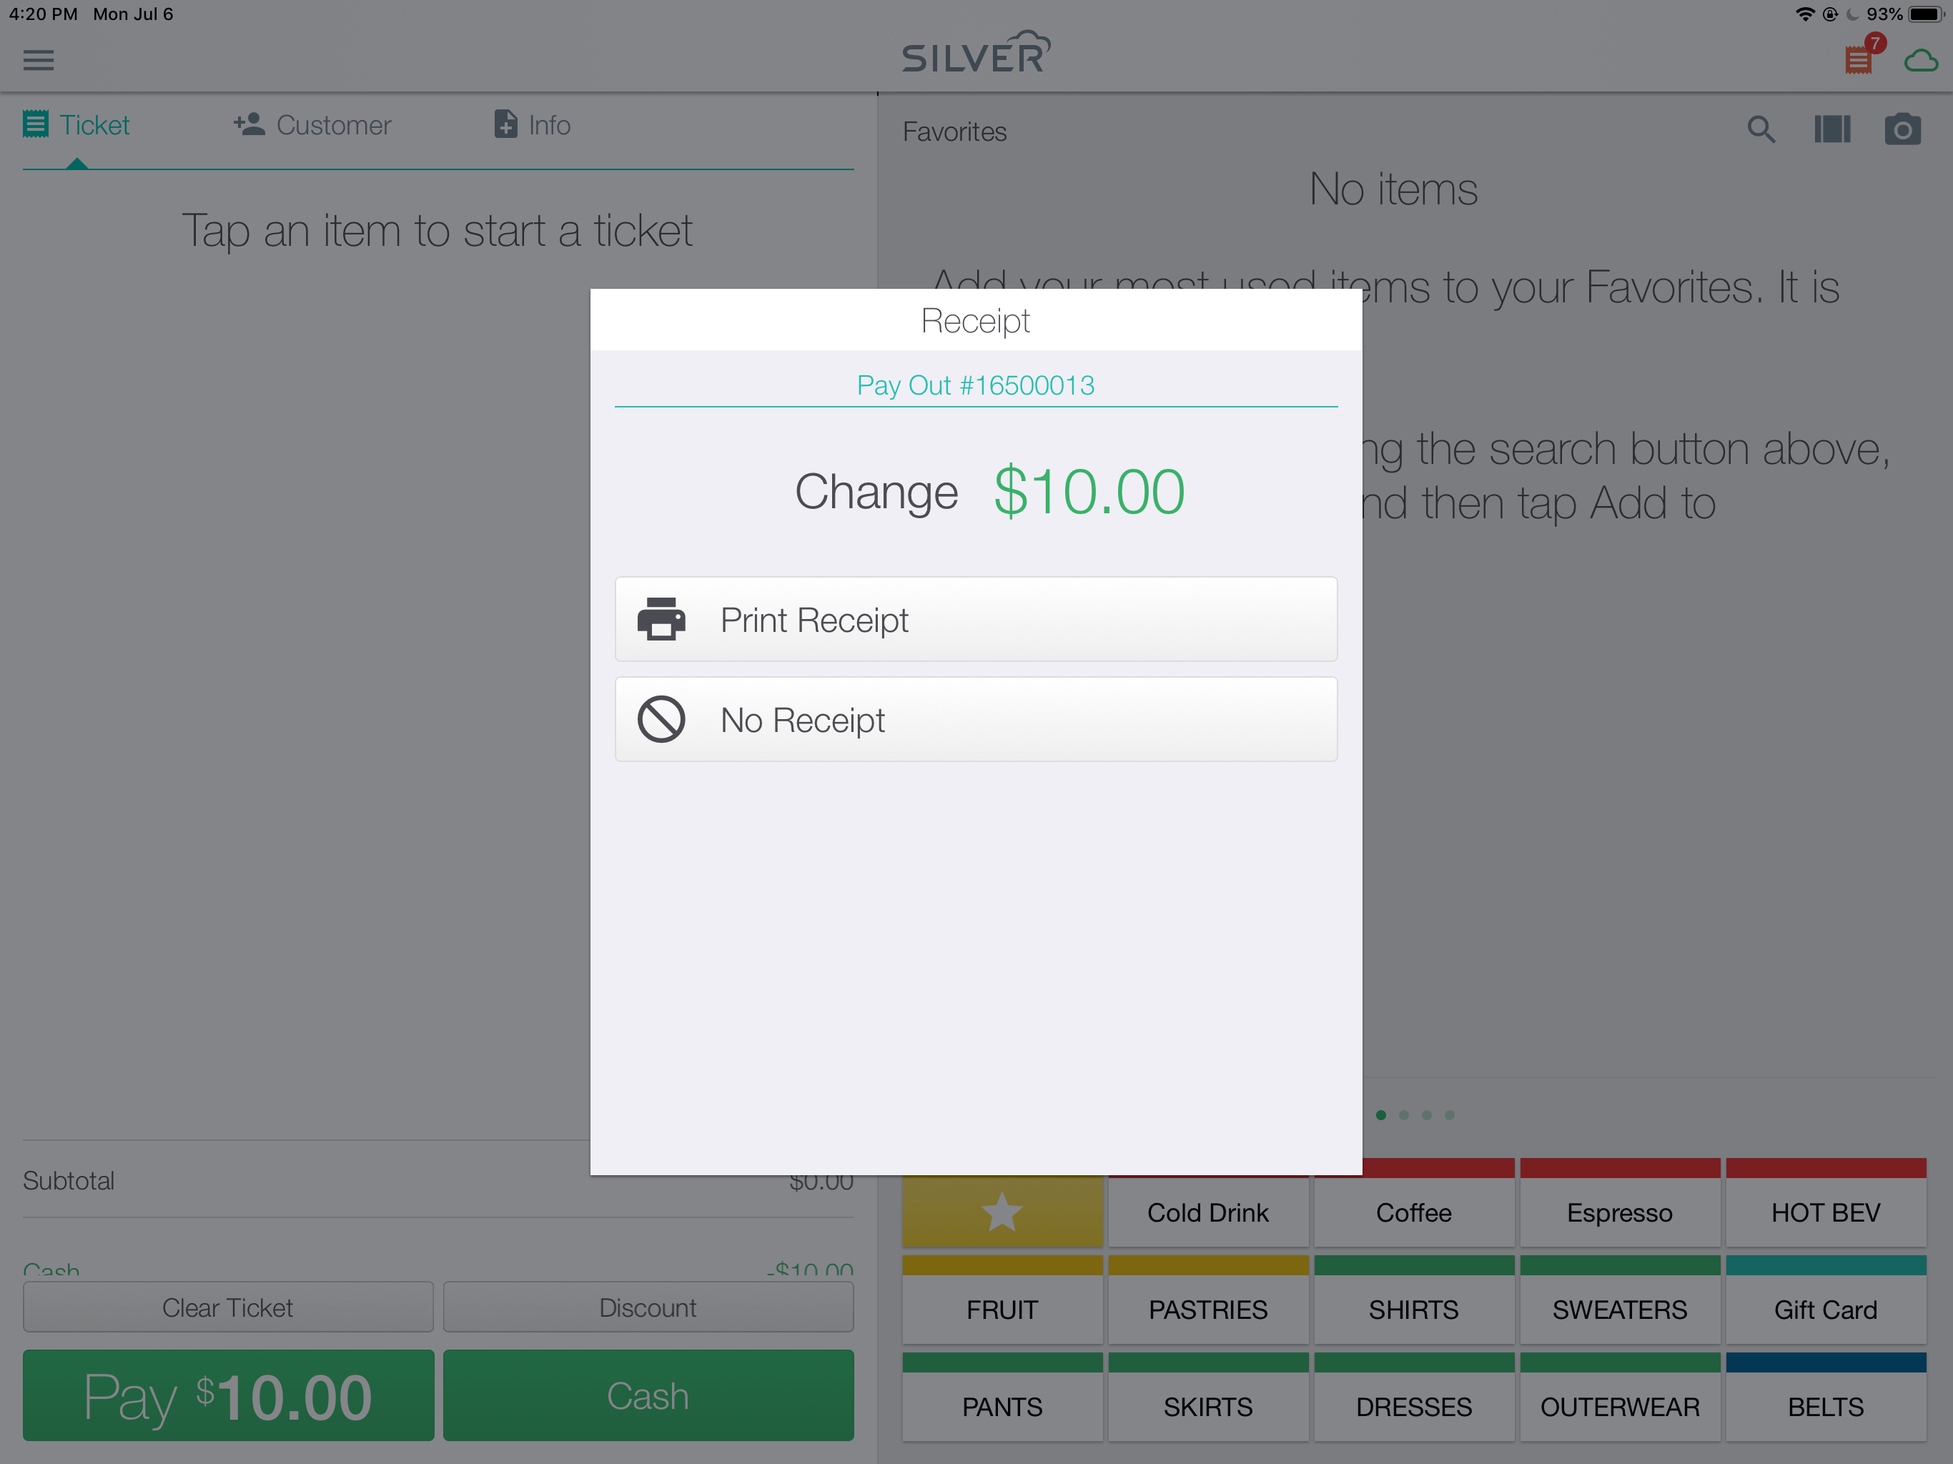Image resolution: width=1953 pixels, height=1464 pixels.
Task: Clear the current ticket
Action: (x=226, y=1307)
